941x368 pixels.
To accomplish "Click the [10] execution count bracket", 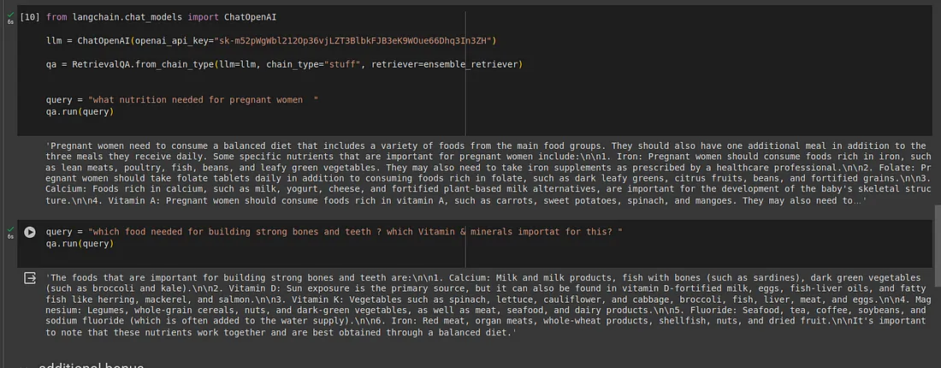I will click(x=30, y=17).
